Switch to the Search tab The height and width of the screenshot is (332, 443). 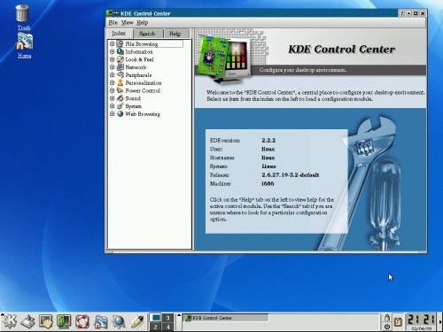click(x=147, y=34)
